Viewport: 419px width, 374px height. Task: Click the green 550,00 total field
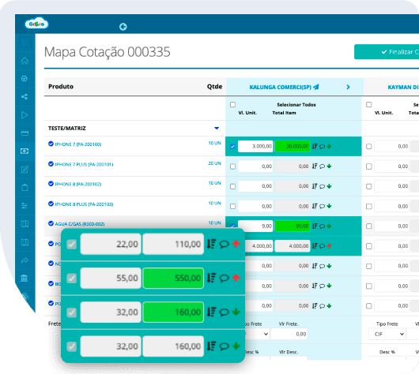click(x=173, y=278)
